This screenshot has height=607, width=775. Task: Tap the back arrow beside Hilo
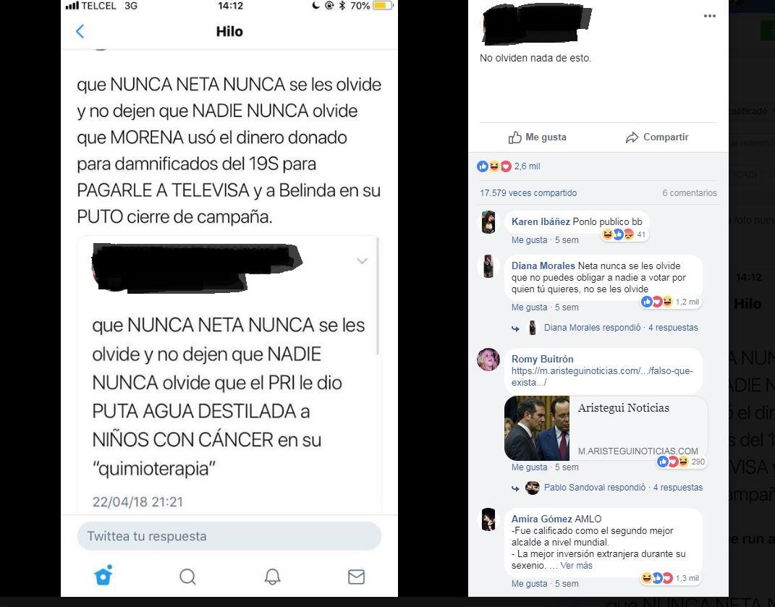click(x=80, y=31)
